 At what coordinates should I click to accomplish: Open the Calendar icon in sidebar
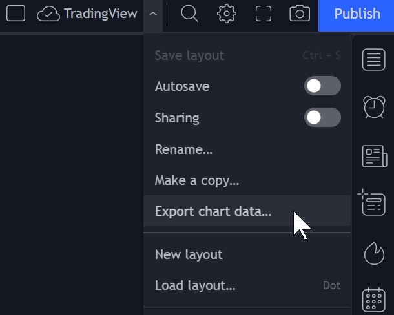(x=373, y=300)
